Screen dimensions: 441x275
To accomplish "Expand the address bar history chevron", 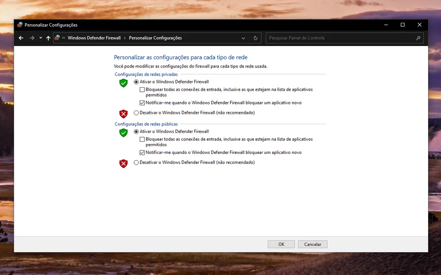I will click(x=243, y=38).
